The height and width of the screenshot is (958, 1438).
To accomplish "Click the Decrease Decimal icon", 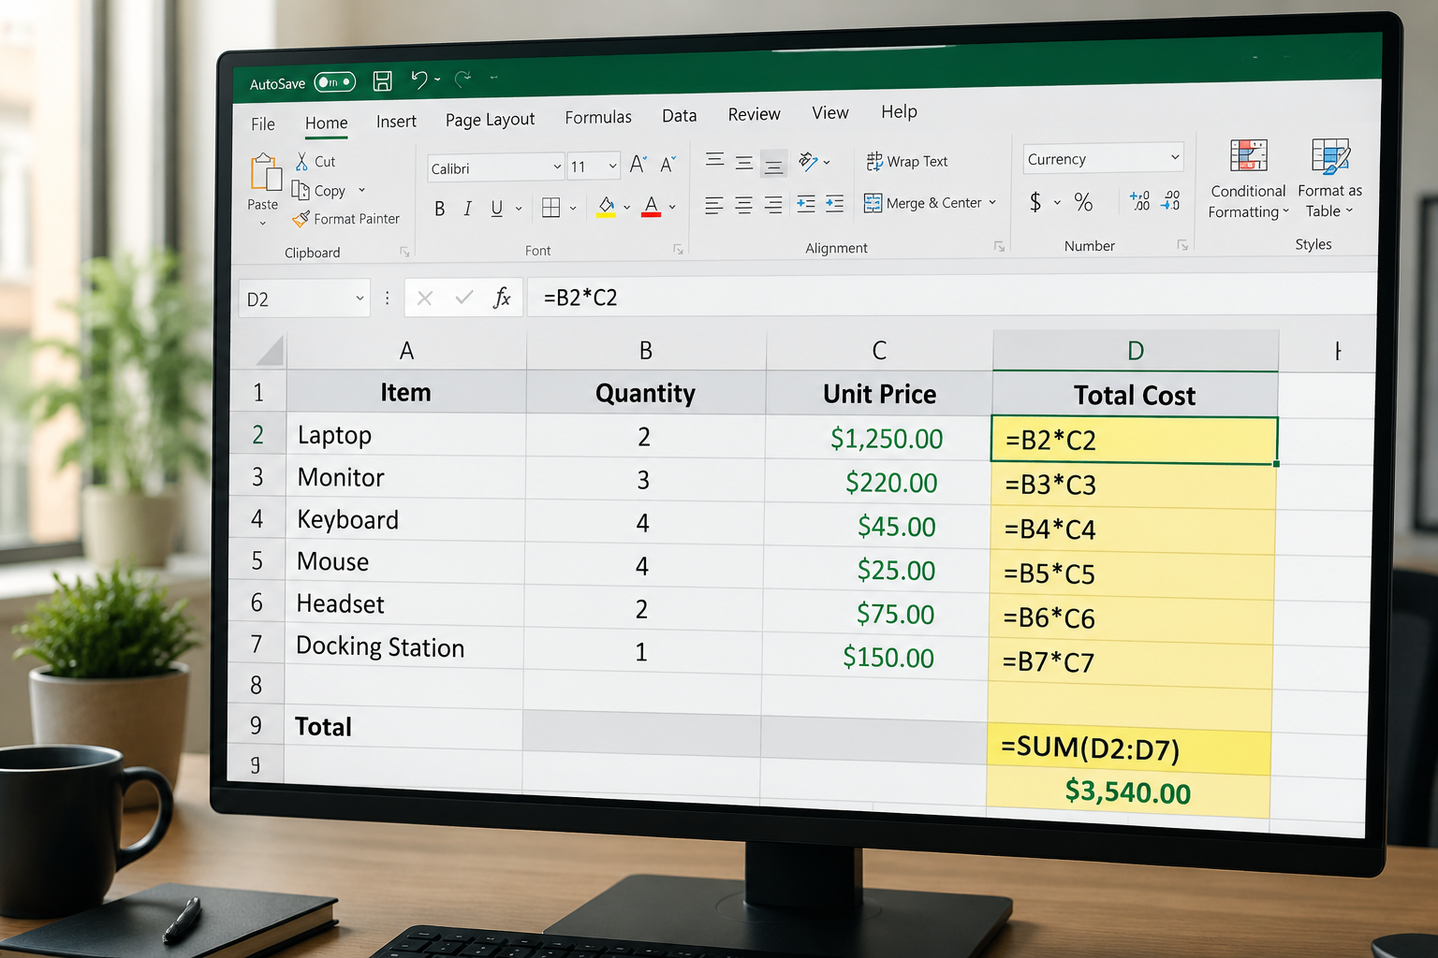I will 1171,199.
